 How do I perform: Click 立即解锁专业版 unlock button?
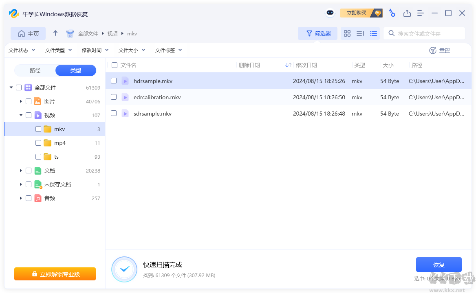pos(55,274)
